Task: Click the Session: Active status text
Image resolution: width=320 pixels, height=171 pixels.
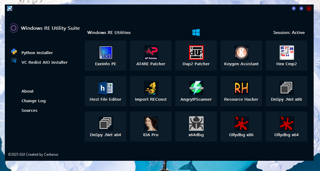Action: [x=289, y=32]
